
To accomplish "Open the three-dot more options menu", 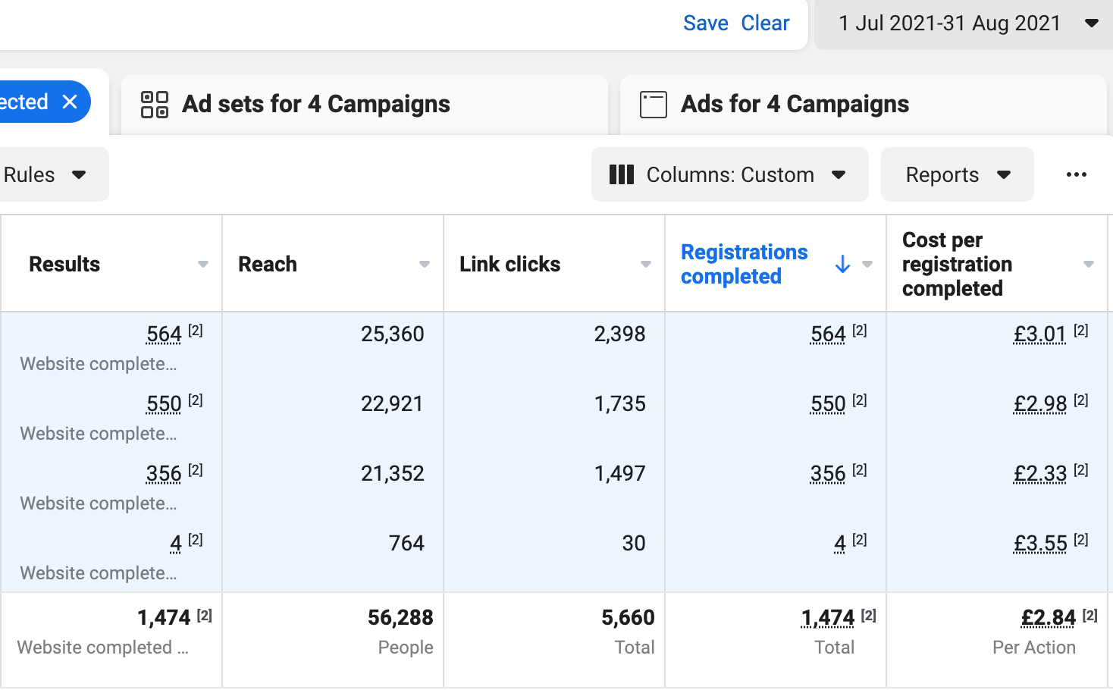I will 1076,175.
